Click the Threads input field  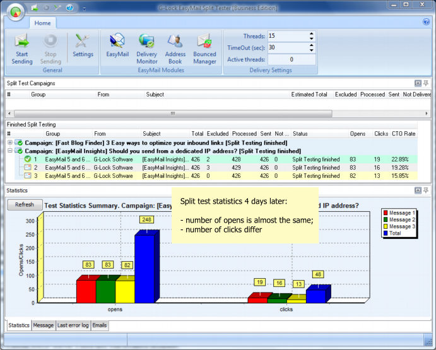(x=288, y=36)
